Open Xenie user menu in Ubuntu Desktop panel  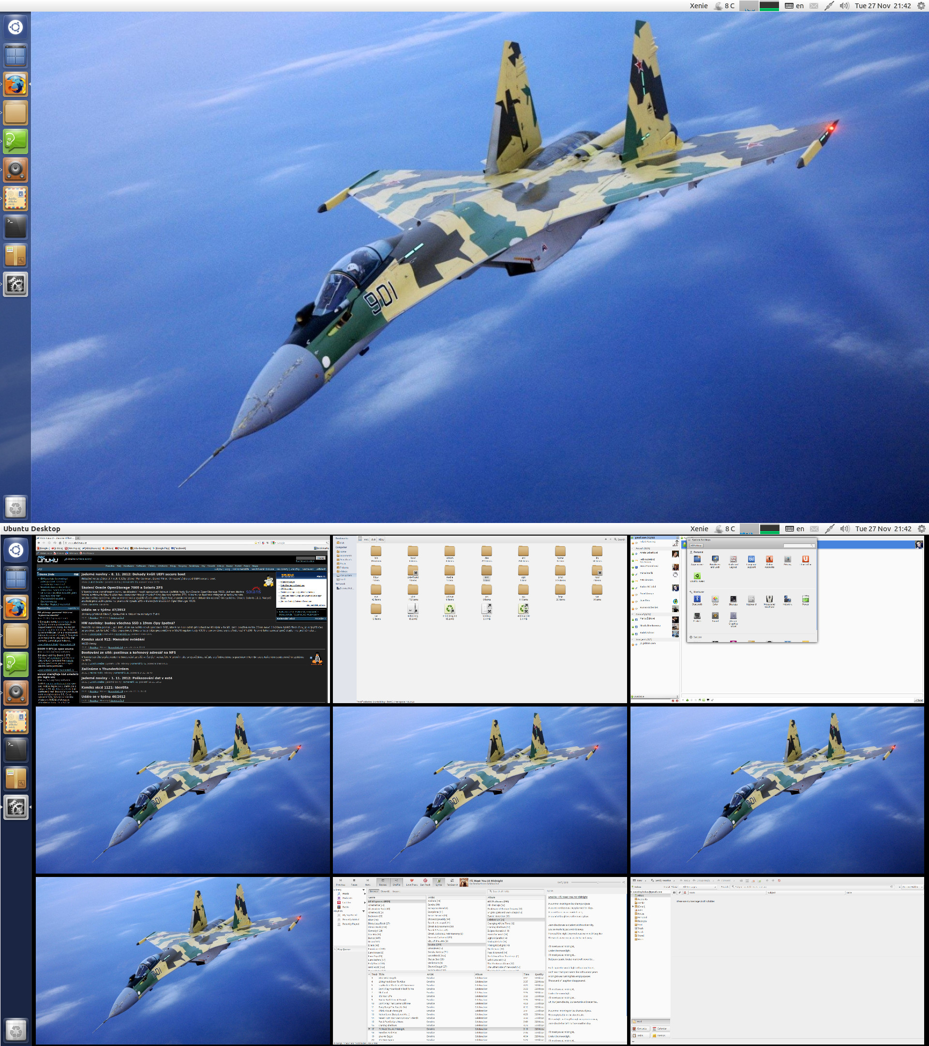699,529
